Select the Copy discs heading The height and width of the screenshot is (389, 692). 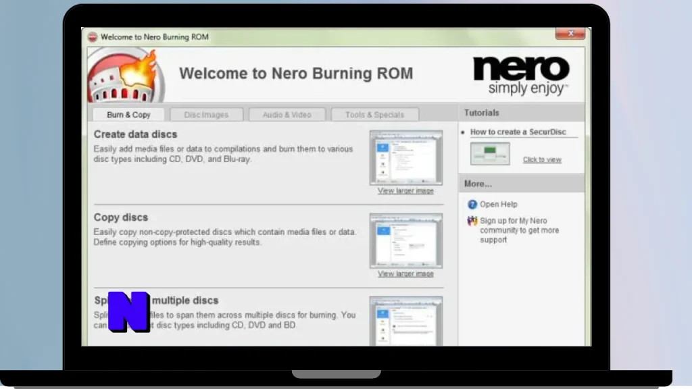(120, 217)
